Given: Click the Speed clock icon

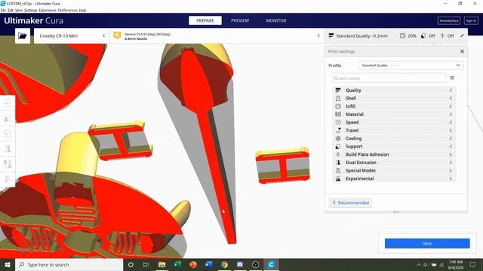Looking at the screenshot, I should click(x=338, y=122).
